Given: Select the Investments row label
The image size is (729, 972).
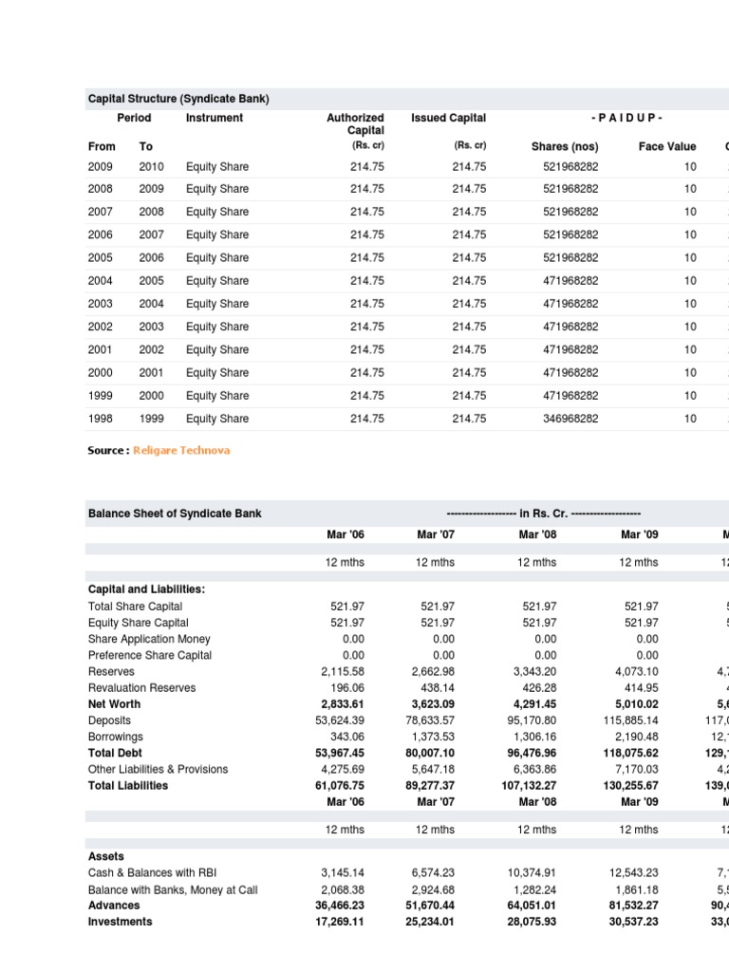Looking at the screenshot, I should [120, 922].
